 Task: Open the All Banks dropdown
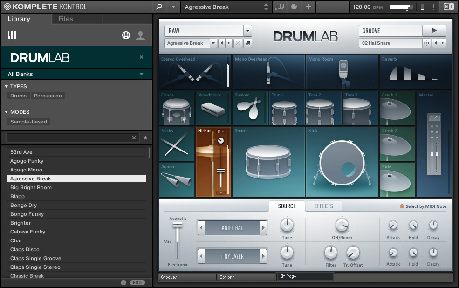(x=76, y=74)
